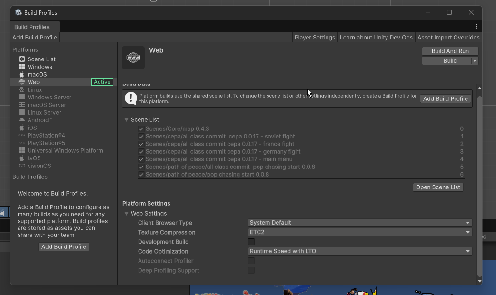The image size is (496, 295).
Task: Click the Autoconnect Profiler checkbox
Action: coord(251,261)
